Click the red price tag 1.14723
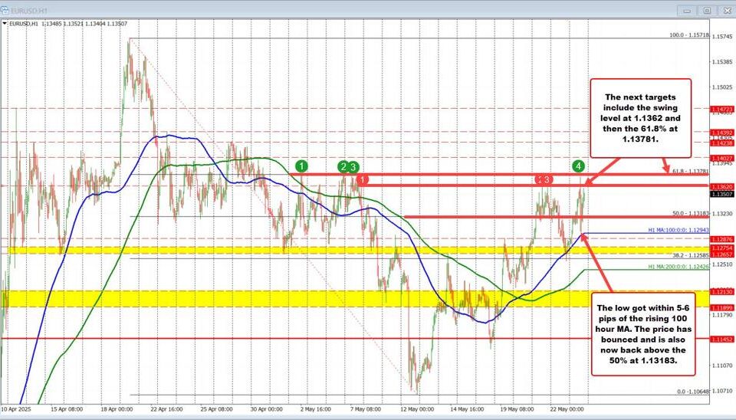The image size is (736, 420). coord(722,109)
